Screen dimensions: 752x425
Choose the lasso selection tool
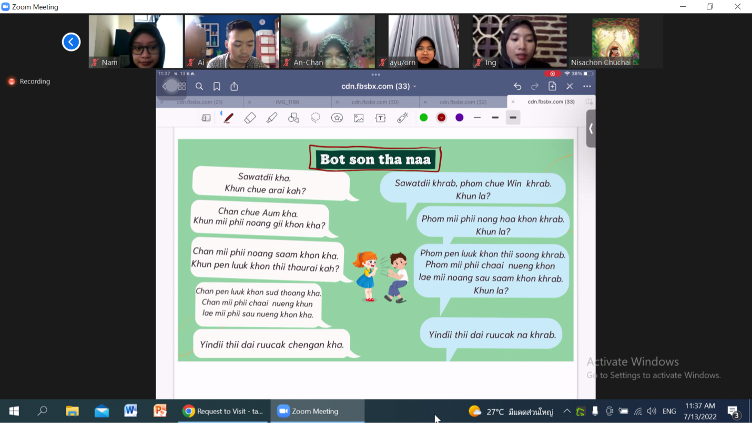click(316, 118)
